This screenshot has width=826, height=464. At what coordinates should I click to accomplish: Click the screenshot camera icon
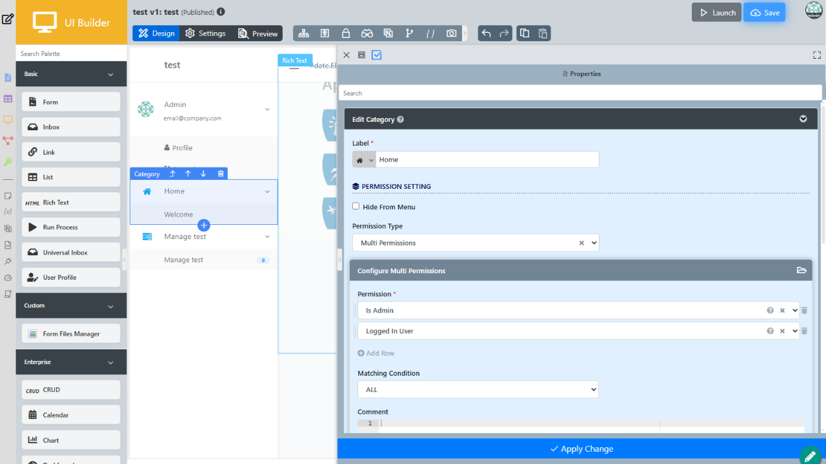point(452,34)
